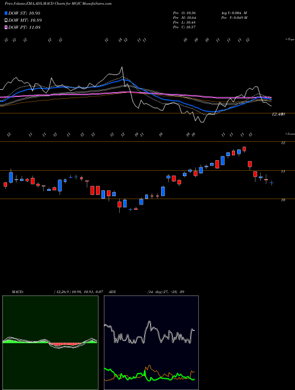Click the chart title mentioning MunafaSutra.com
The width and height of the screenshot is (295, 390).
click(x=58, y=4)
